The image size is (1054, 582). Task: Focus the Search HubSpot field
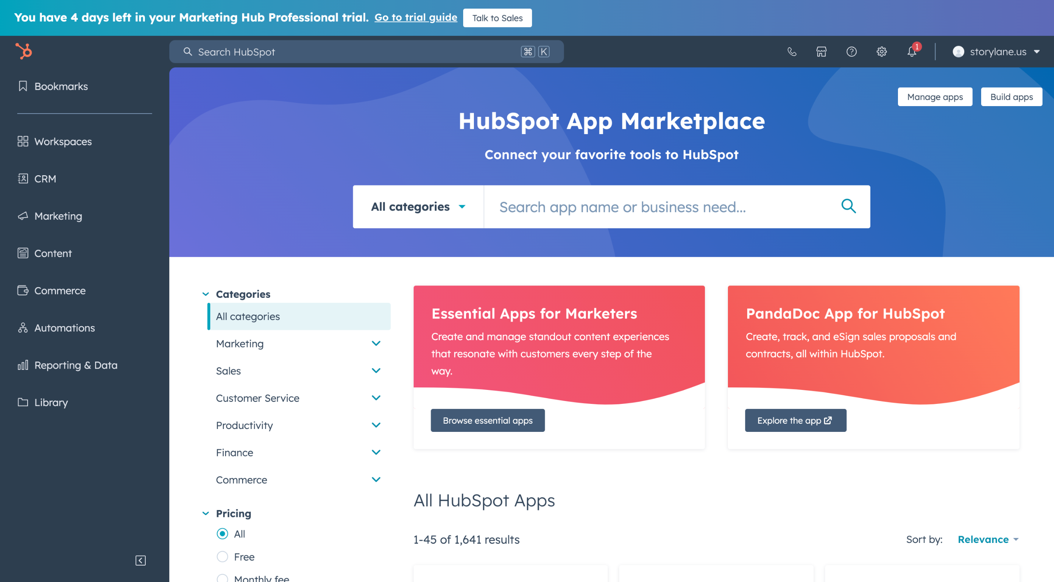[x=366, y=52]
